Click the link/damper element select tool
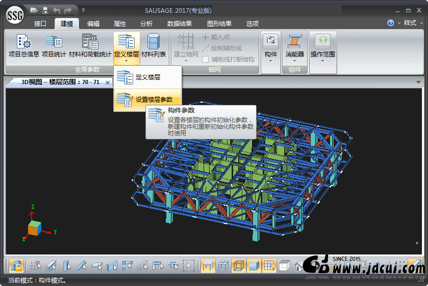The width and height of the screenshot is (428, 286). (173, 265)
